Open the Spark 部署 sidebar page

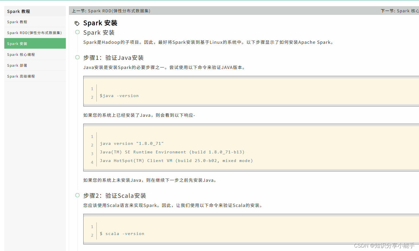point(35,65)
